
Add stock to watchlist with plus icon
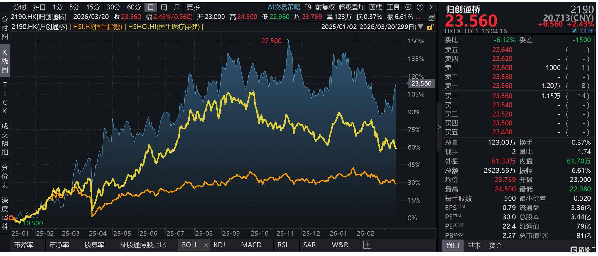[591, 31]
